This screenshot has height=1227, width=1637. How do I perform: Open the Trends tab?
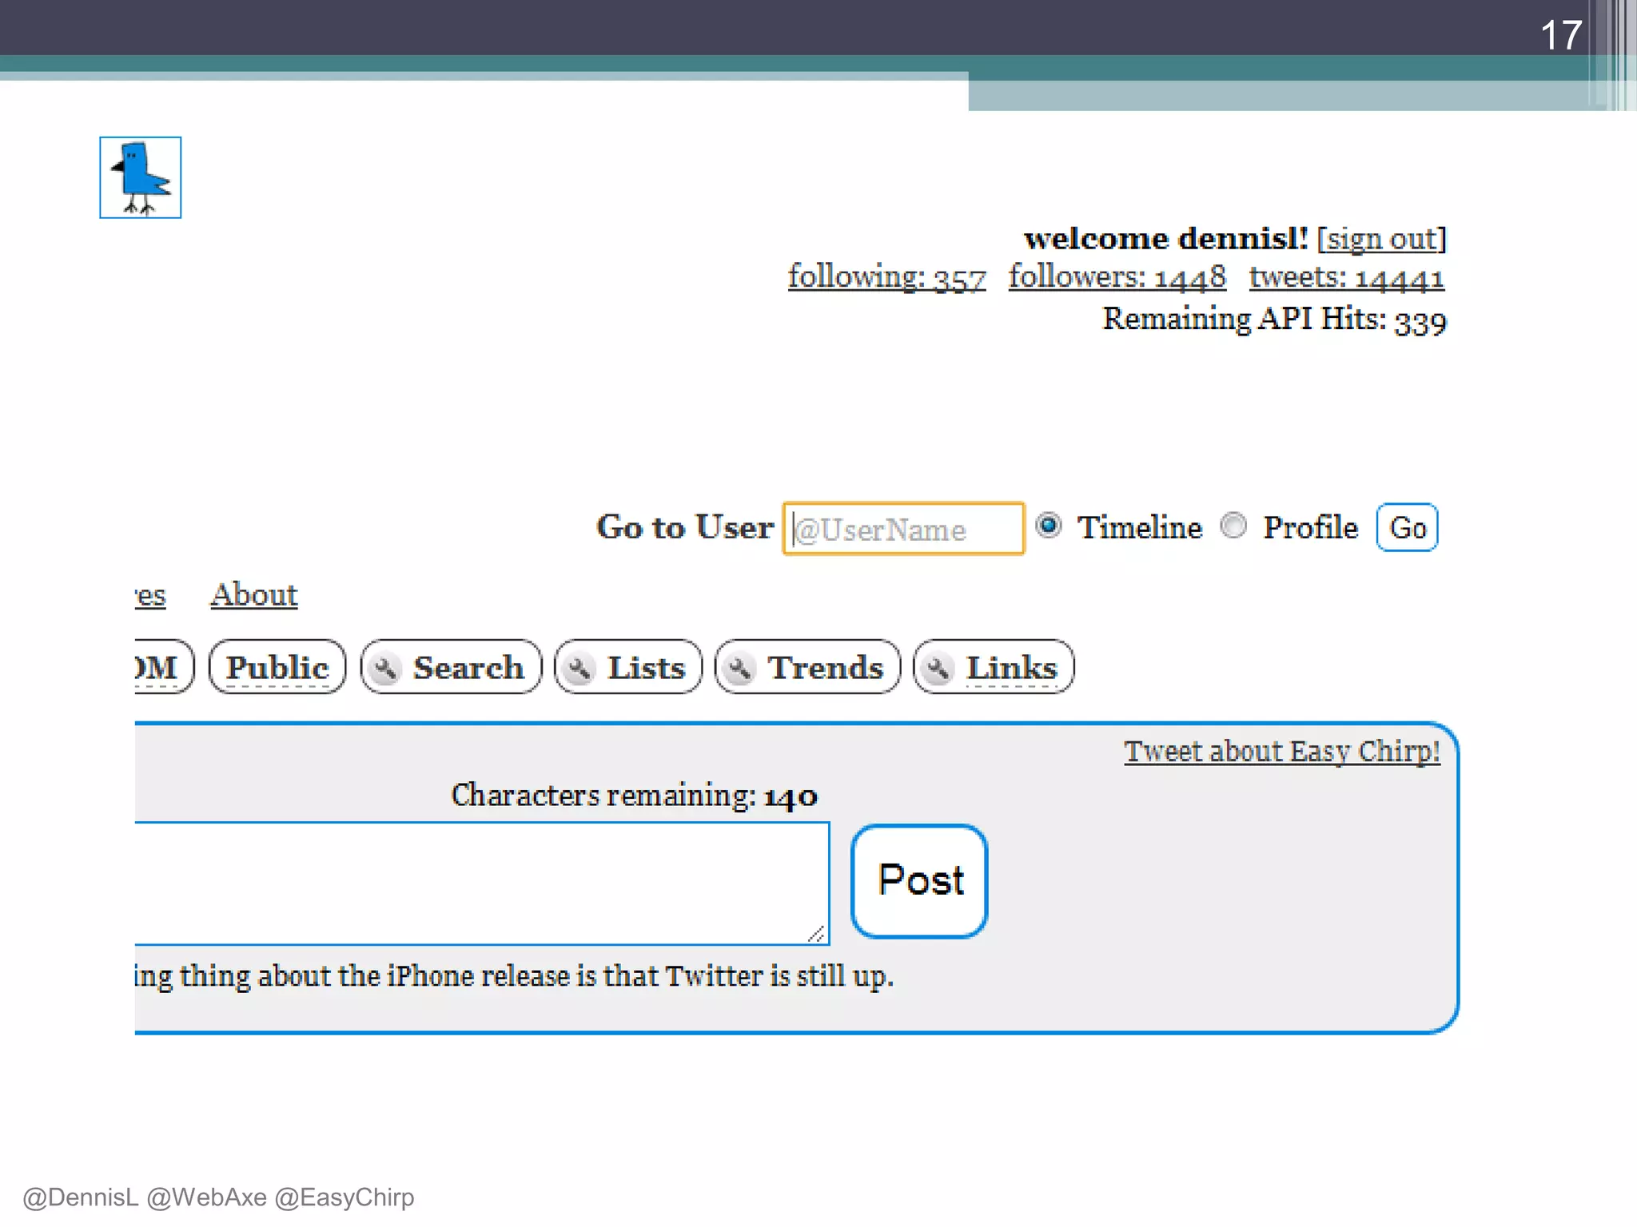pos(825,667)
